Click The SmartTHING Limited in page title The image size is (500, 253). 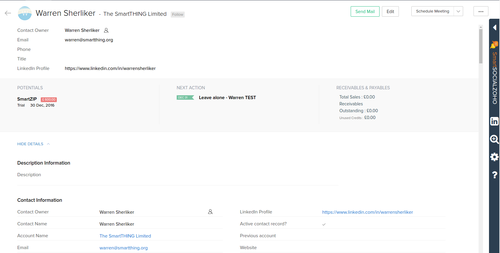(x=135, y=14)
